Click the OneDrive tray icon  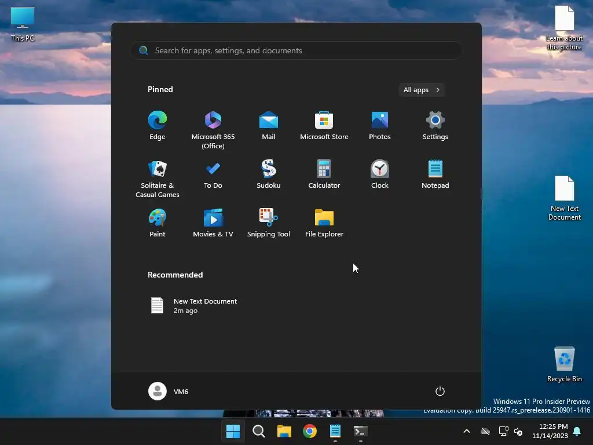pyautogui.click(x=485, y=431)
